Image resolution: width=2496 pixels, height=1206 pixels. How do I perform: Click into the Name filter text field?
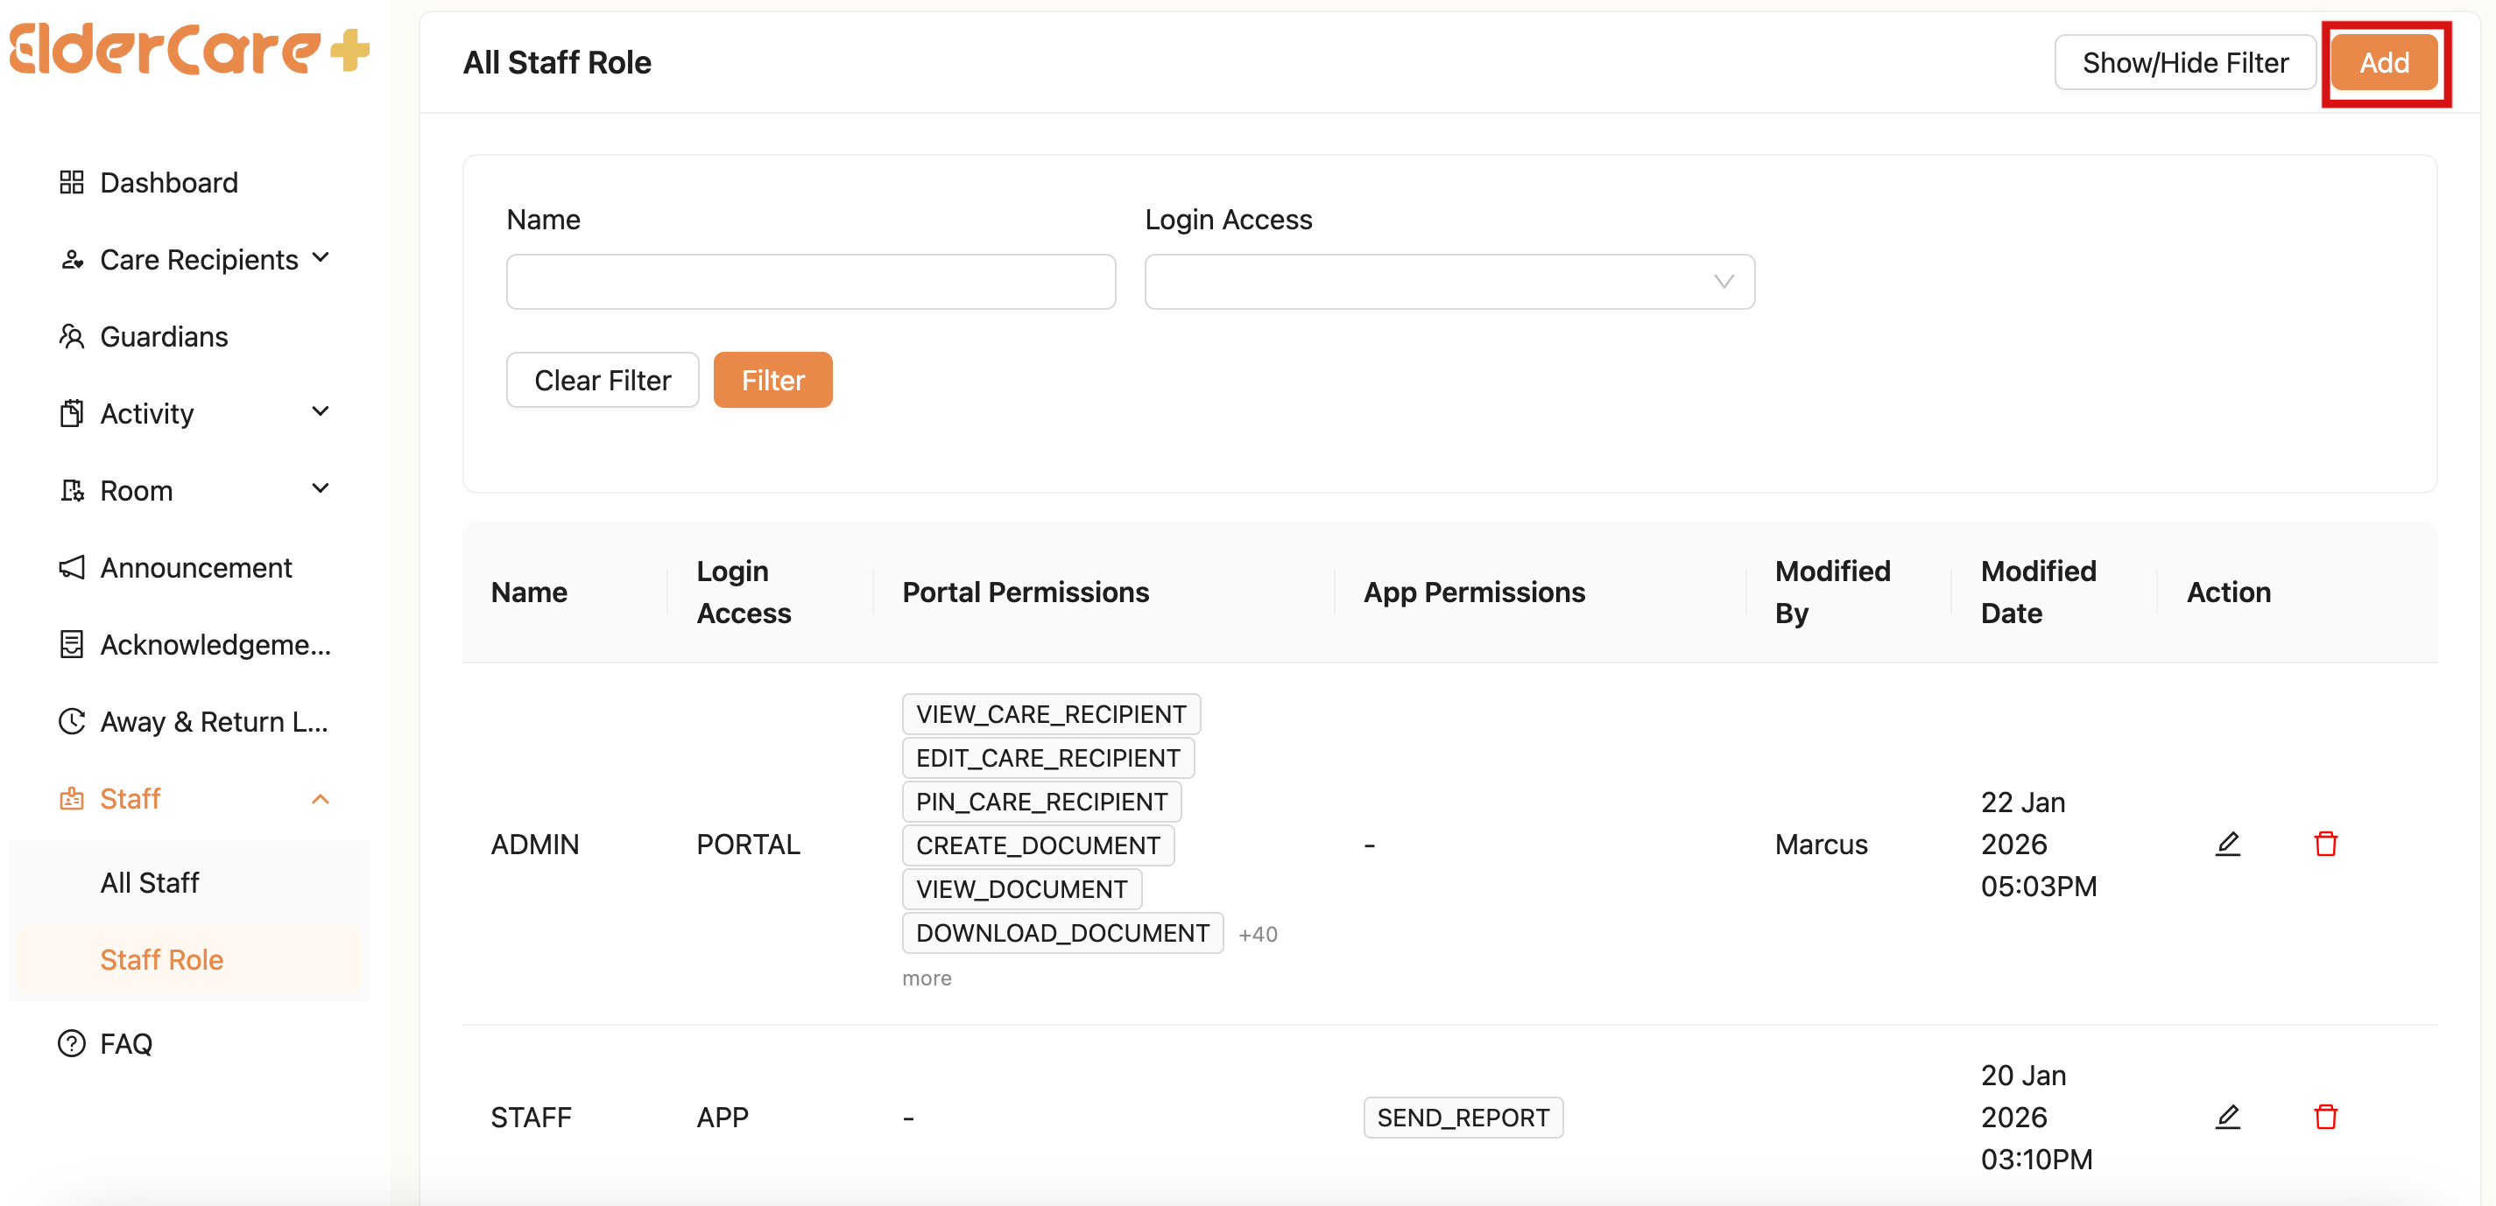(810, 282)
